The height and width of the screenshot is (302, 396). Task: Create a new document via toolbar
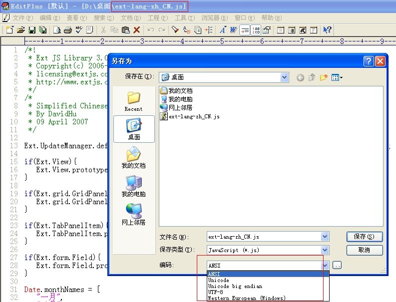point(9,30)
